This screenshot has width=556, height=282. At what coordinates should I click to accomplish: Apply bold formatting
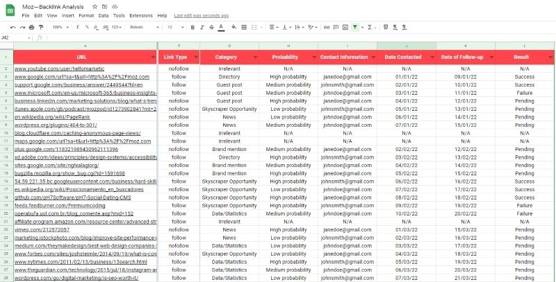(193, 27)
